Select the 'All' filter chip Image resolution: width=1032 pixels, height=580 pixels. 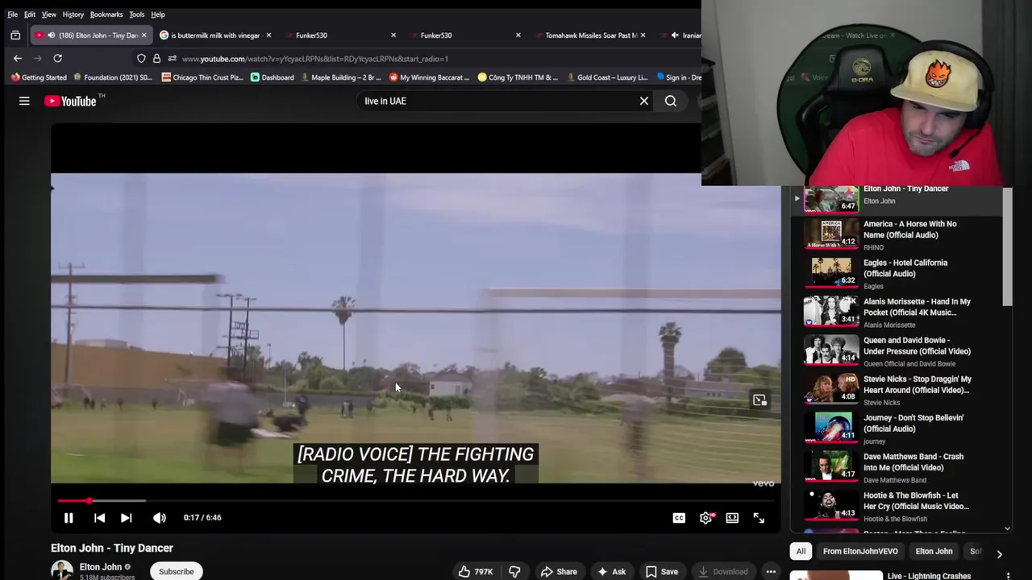tap(801, 551)
